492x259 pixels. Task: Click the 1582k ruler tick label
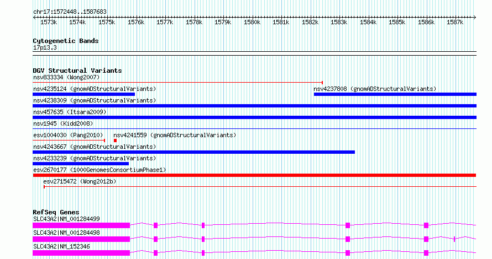pyautogui.click(x=310, y=22)
